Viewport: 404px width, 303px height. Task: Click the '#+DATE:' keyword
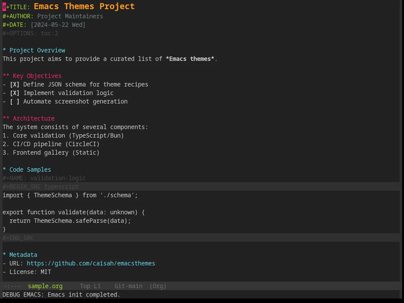click(15, 25)
